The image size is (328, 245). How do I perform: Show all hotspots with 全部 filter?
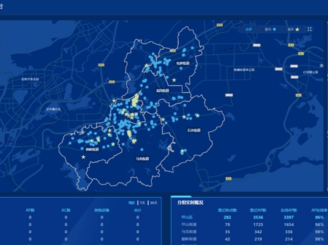(x=248, y=30)
